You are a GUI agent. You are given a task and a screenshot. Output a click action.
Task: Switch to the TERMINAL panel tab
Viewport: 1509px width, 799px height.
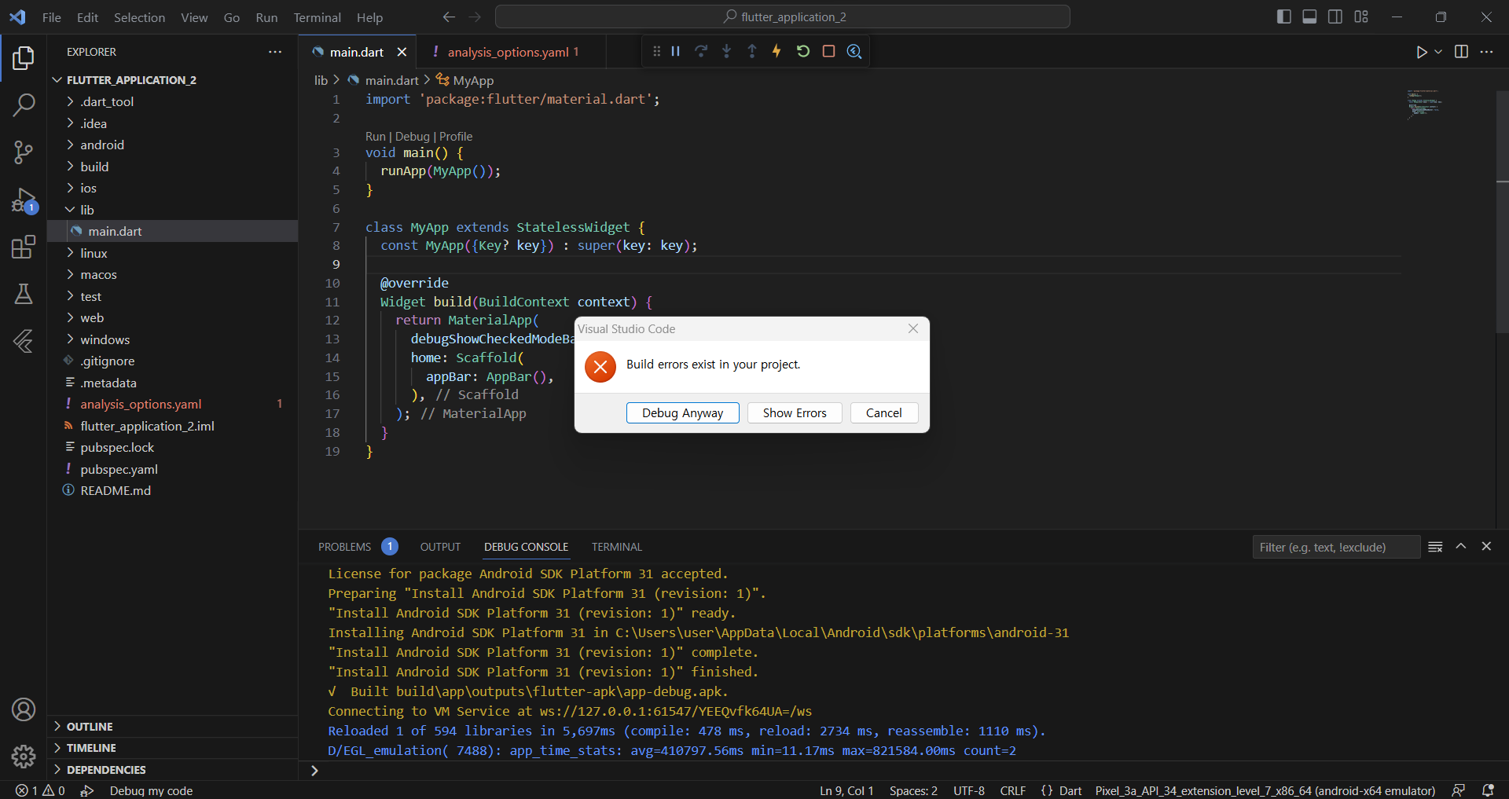point(617,547)
